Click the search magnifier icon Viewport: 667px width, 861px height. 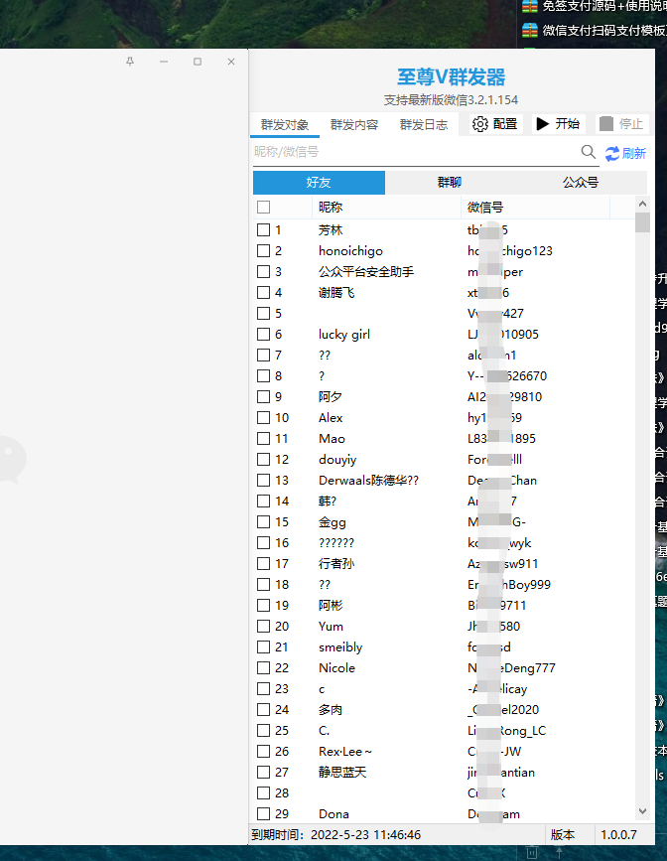coord(588,152)
